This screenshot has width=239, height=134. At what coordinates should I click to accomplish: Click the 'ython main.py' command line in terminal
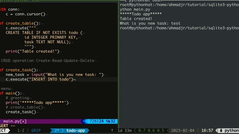(135, 9)
